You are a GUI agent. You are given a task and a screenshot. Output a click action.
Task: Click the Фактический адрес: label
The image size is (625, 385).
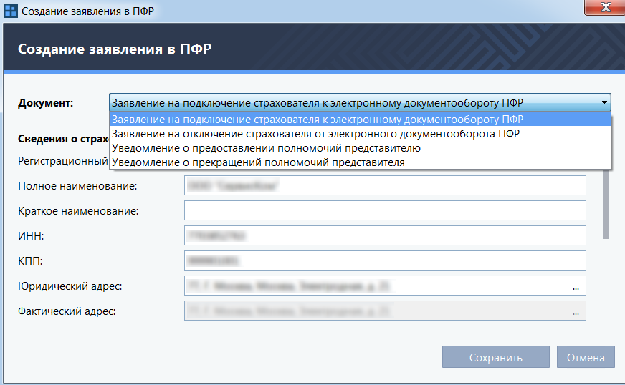click(67, 311)
